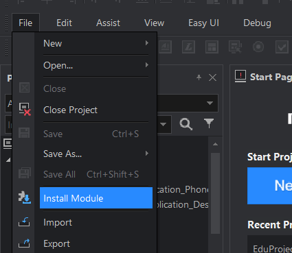292x253 pixels.
Task: Click the Import arrow icon
Action: pyautogui.click(x=24, y=222)
